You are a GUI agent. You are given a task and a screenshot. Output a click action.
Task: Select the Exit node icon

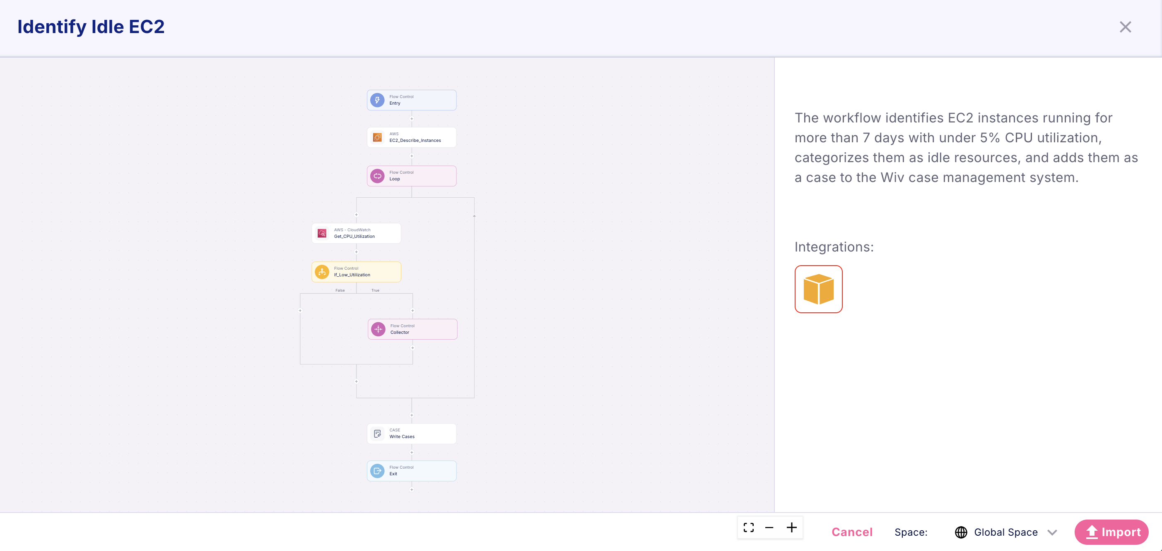377,471
